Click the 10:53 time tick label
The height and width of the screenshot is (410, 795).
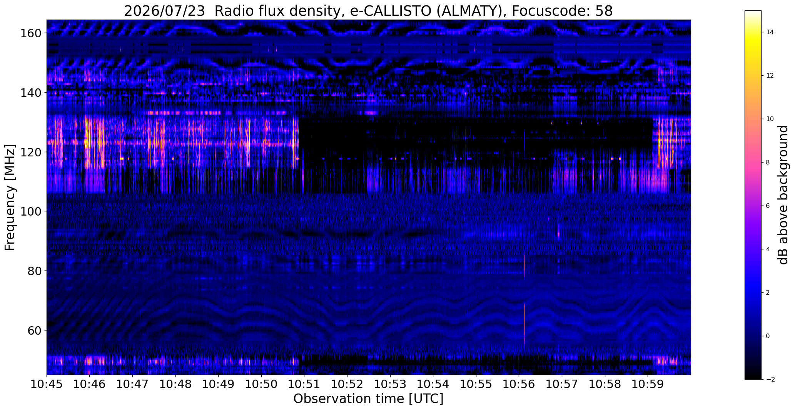pos(390,385)
